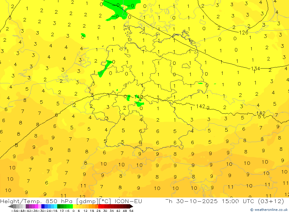Click the legend label '-36'
This screenshot has width=289, height=212.
coord(34,211)
